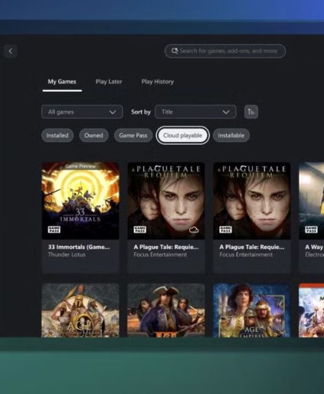324x394 pixels.
Task: Open the 33 Immortals game cover
Action: [x=80, y=201]
